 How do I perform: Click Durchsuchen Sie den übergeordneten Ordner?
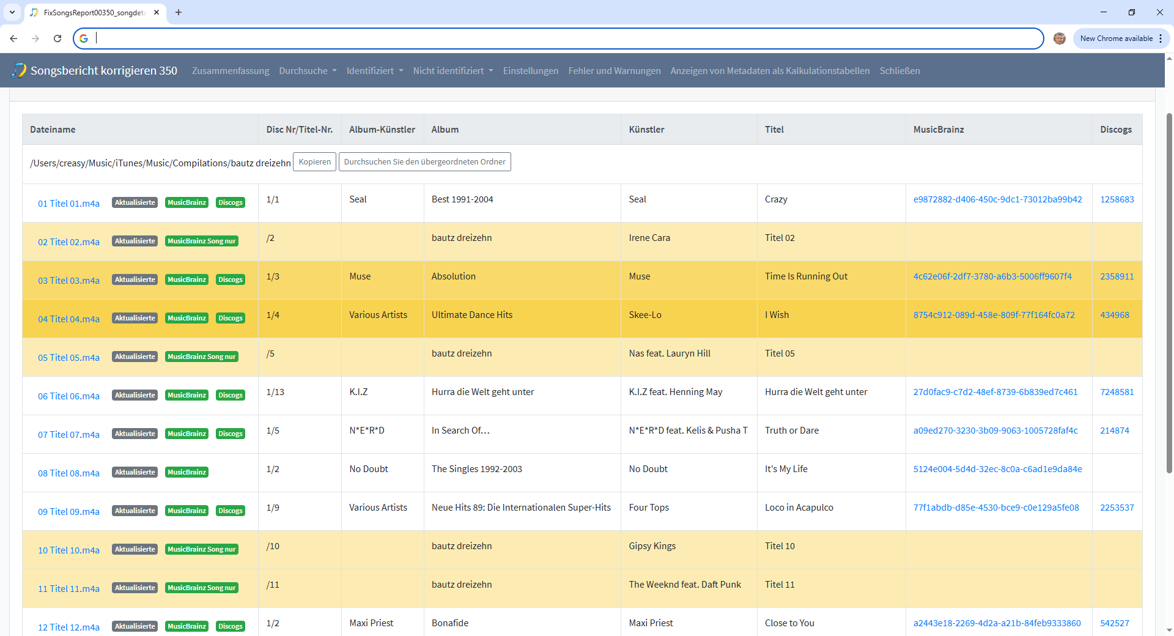(425, 162)
